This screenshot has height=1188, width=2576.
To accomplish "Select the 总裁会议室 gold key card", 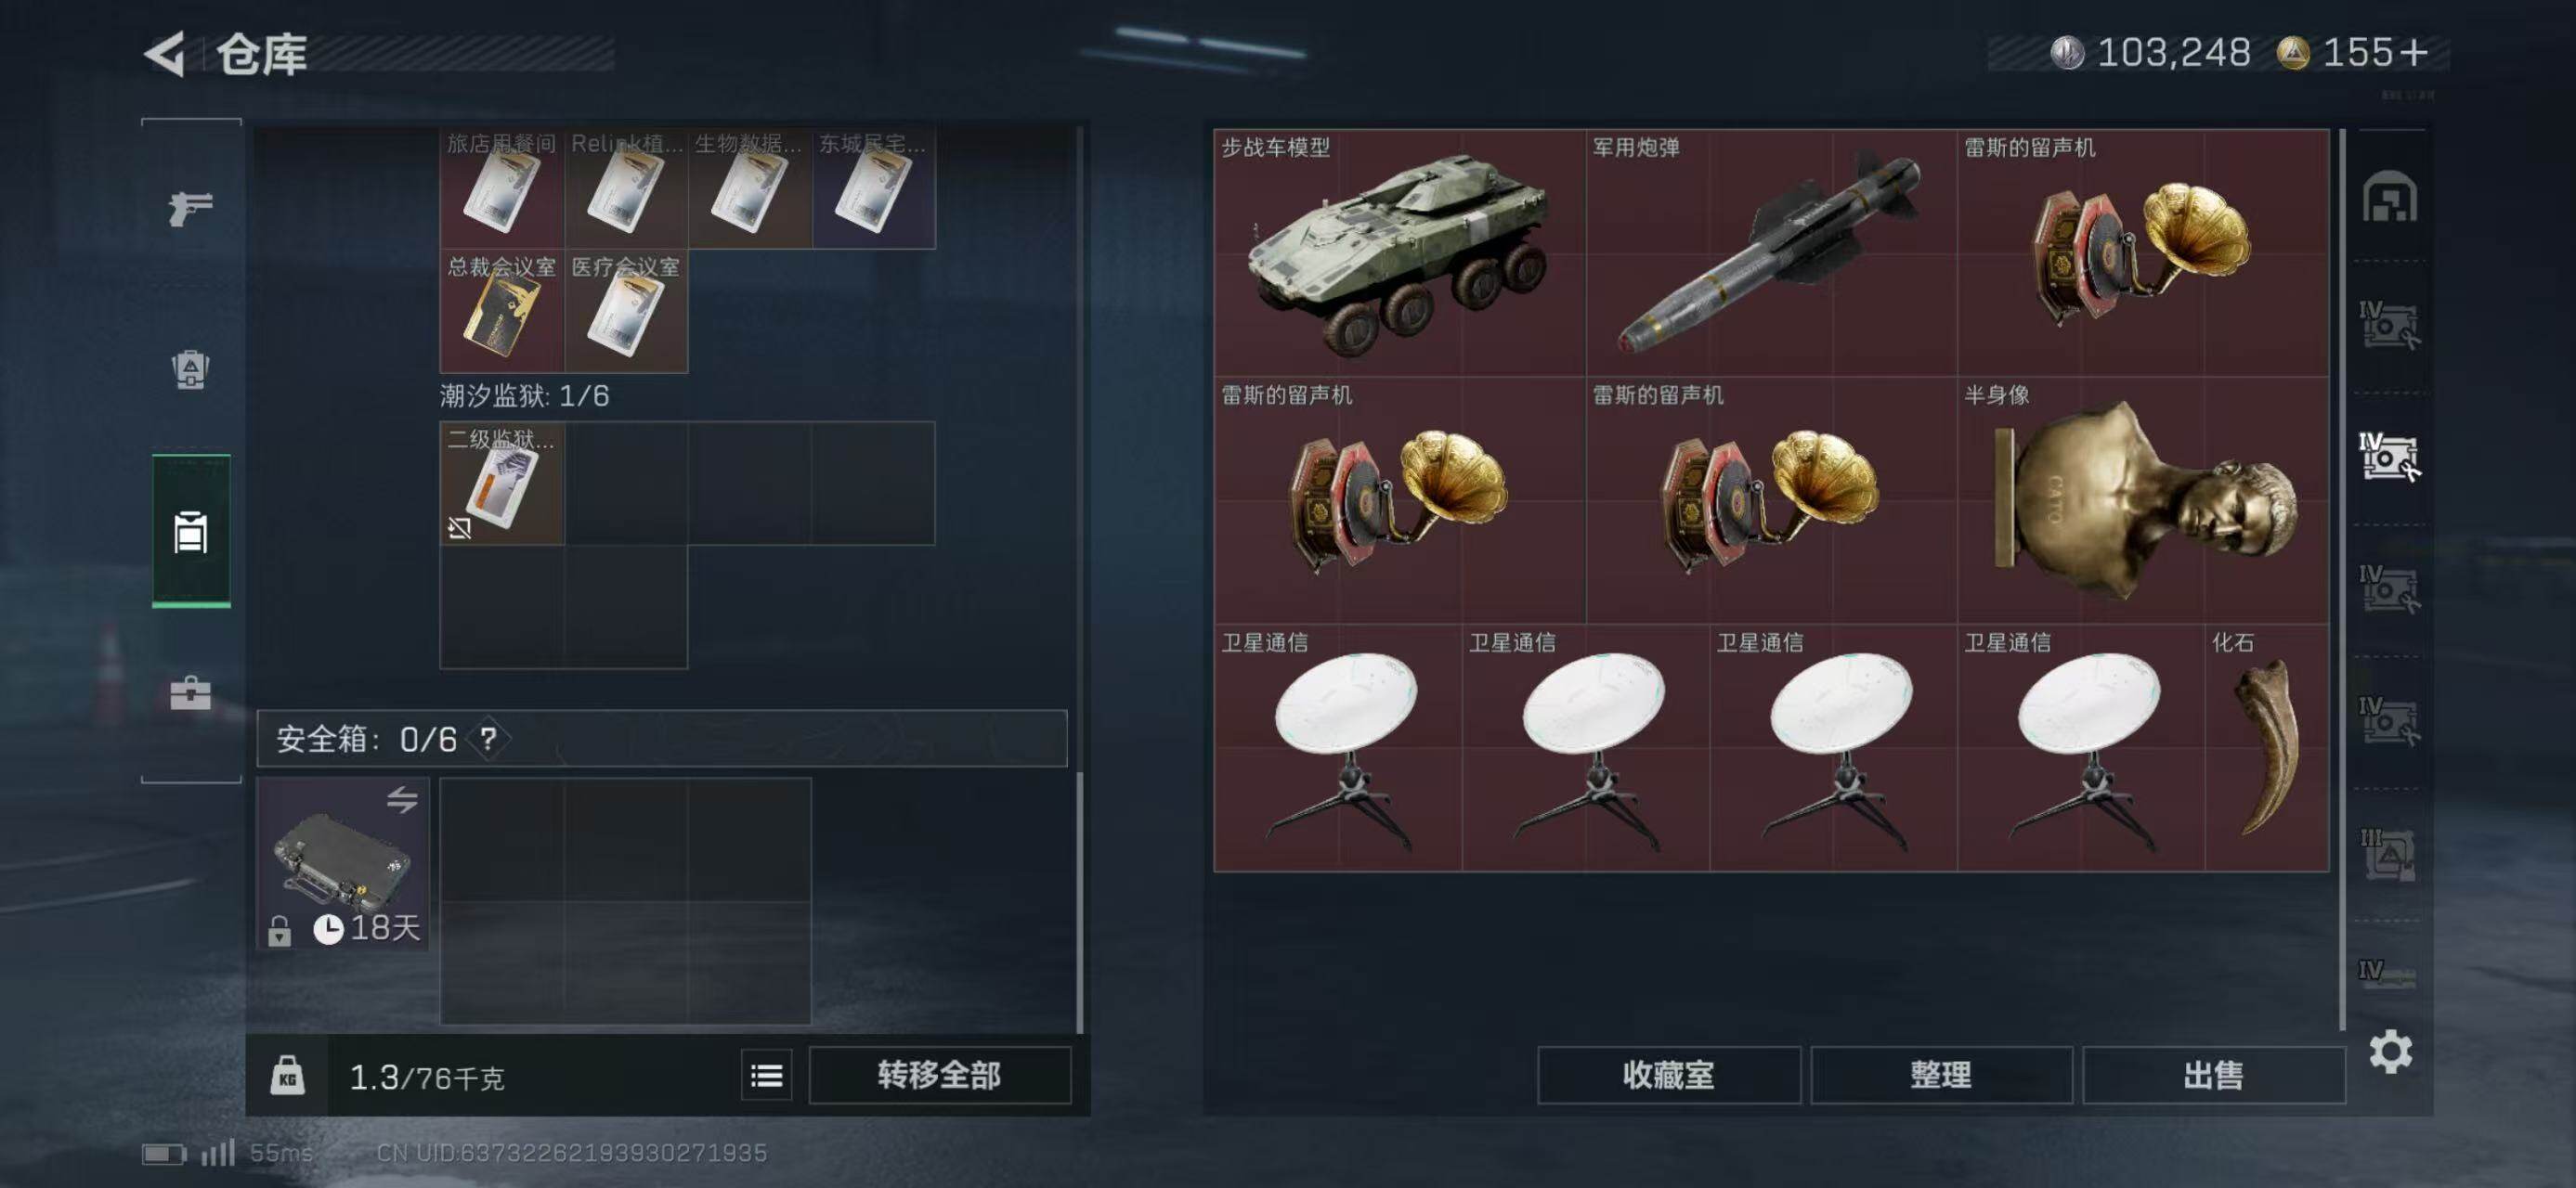I will [502, 311].
